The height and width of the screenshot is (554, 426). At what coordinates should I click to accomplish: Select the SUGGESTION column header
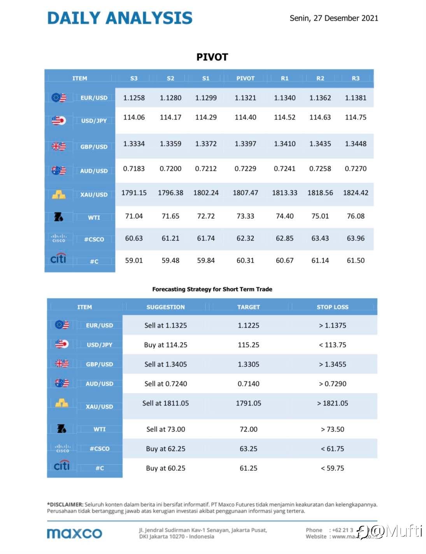166,307
